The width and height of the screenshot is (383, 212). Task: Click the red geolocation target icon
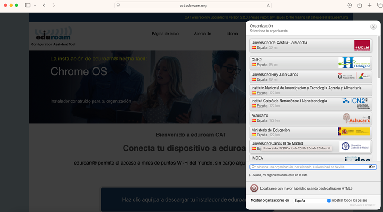click(x=254, y=188)
